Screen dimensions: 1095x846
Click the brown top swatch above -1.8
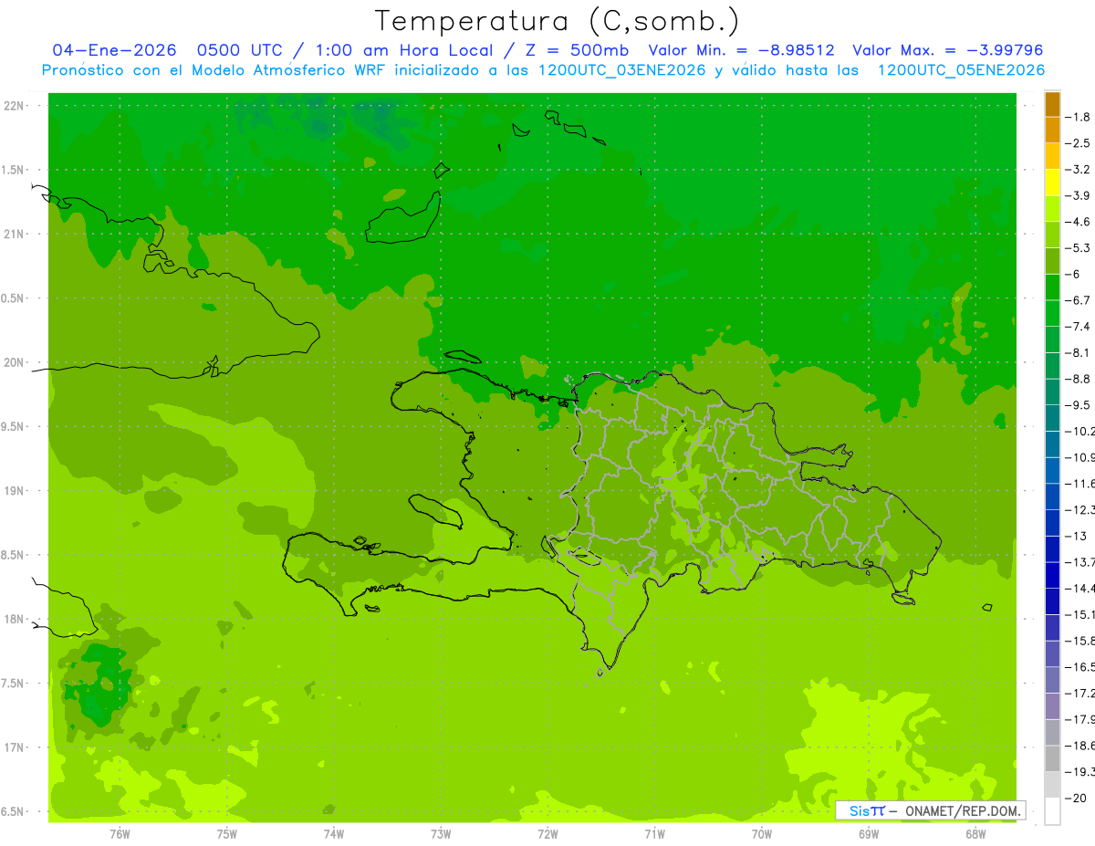[1052, 104]
